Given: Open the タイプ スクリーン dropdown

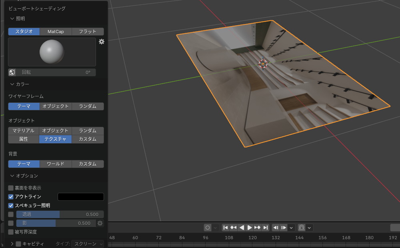Looking at the screenshot, I should pos(88,244).
